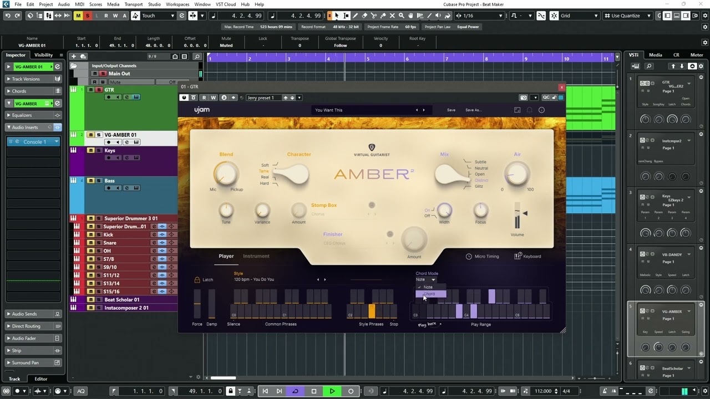
Task: Open the Chord Mode Note dropdown
Action: click(x=425, y=279)
